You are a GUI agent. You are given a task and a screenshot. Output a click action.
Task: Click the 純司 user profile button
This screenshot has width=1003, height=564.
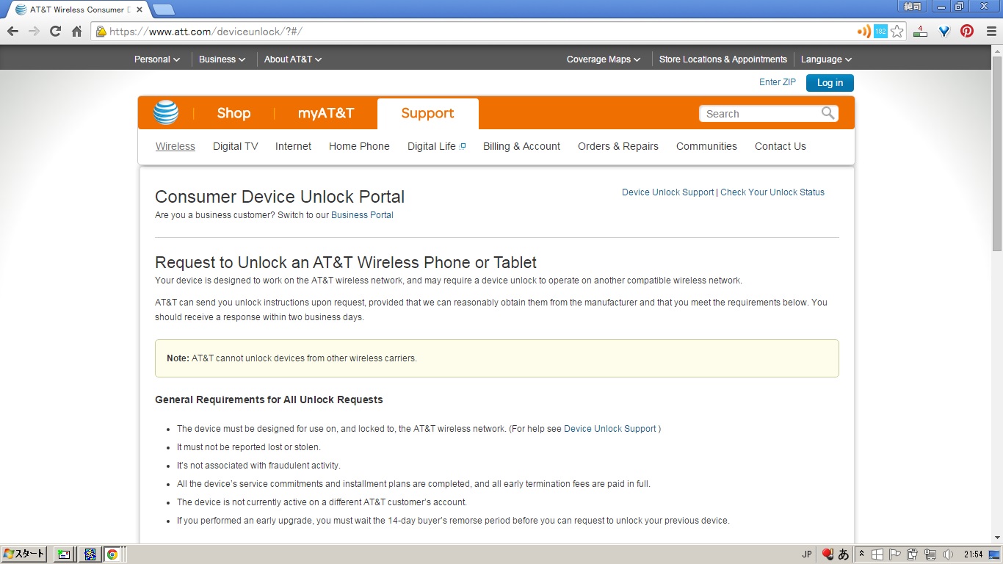(x=912, y=7)
